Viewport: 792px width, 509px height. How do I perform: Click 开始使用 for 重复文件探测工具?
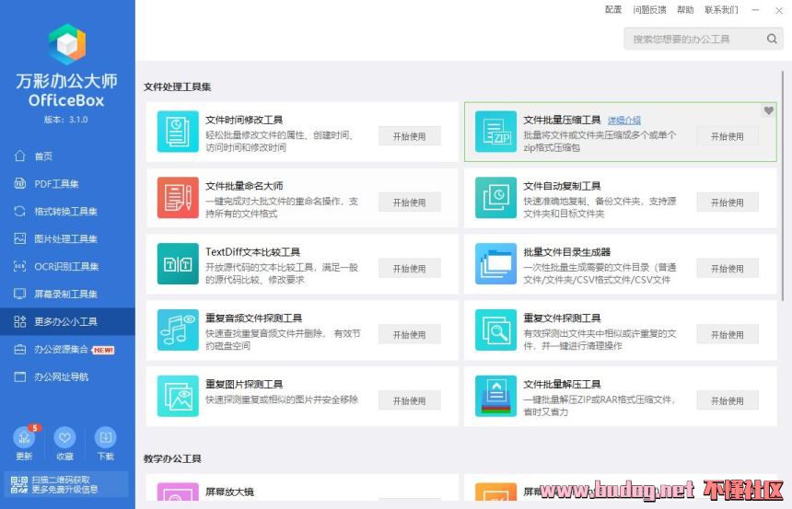pyautogui.click(x=728, y=335)
